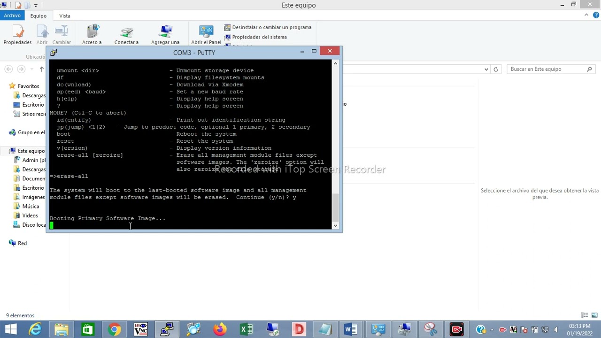Switch to details view in status bar
Image resolution: width=601 pixels, height=338 pixels.
click(x=585, y=315)
